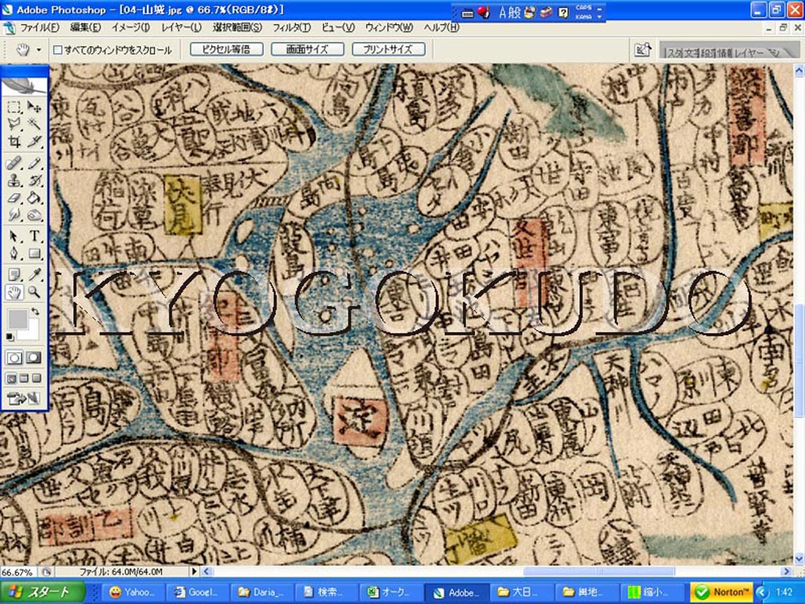Open the Hand tool preset picker dropdown

tap(39, 50)
